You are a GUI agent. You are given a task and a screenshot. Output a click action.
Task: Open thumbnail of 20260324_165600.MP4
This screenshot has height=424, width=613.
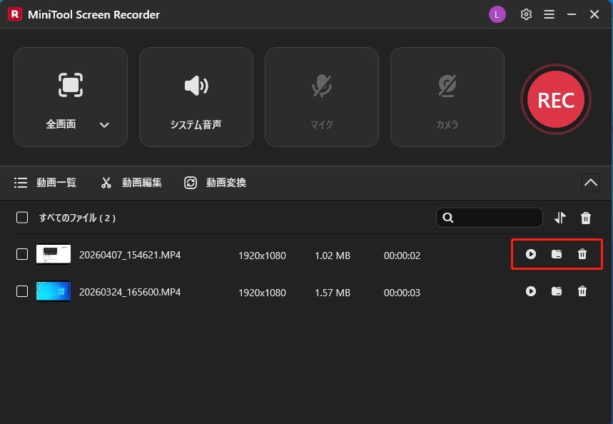pyautogui.click(x=54, y=291)
